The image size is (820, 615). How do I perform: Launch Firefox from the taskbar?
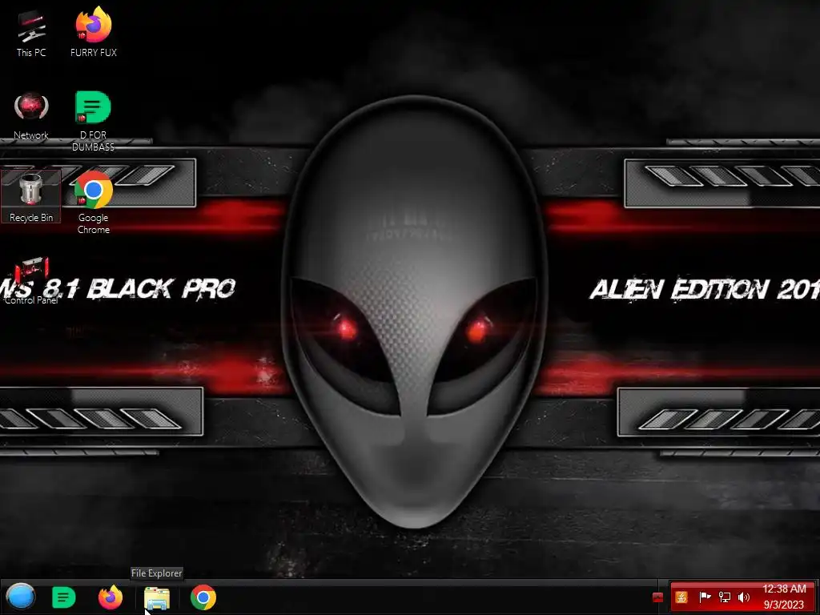(111, 597)
